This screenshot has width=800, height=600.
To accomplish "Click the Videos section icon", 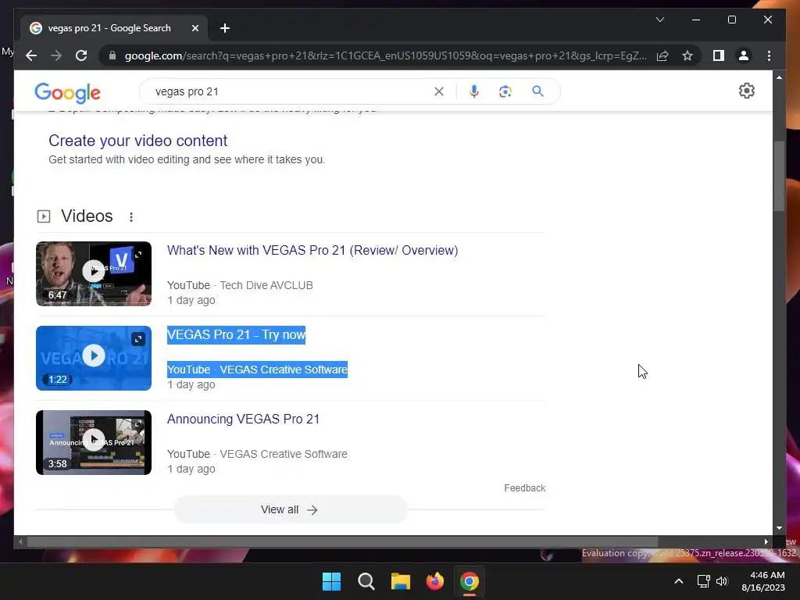I will pos(44,216).
